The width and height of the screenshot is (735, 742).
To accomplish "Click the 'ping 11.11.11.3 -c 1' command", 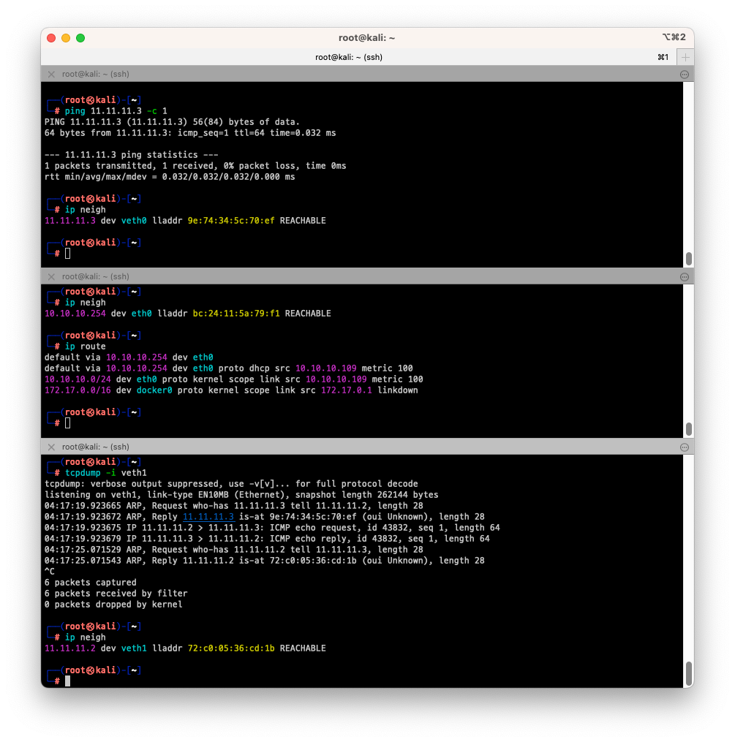I will click(116, 111).
